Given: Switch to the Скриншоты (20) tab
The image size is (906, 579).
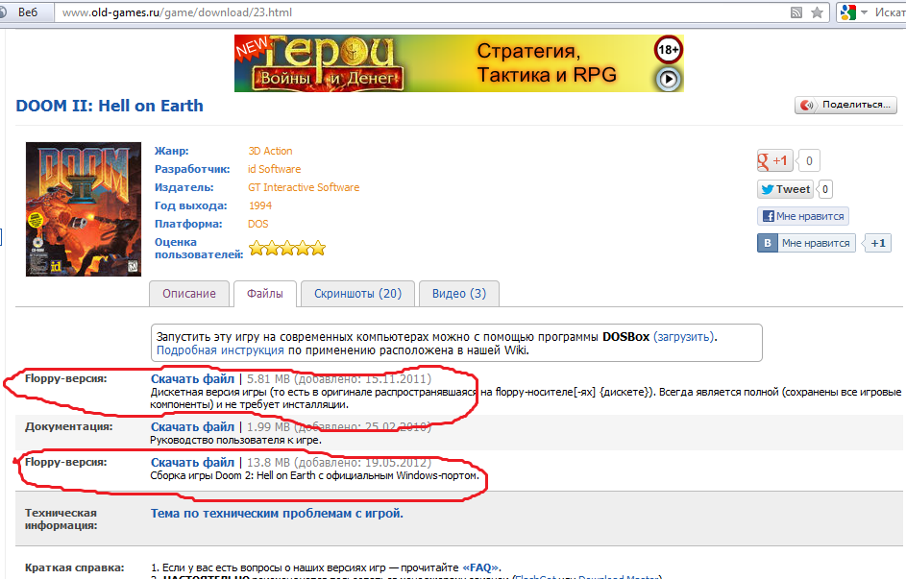Looking at the screenshot, I should pyautogui.click(x=357, y=293).
